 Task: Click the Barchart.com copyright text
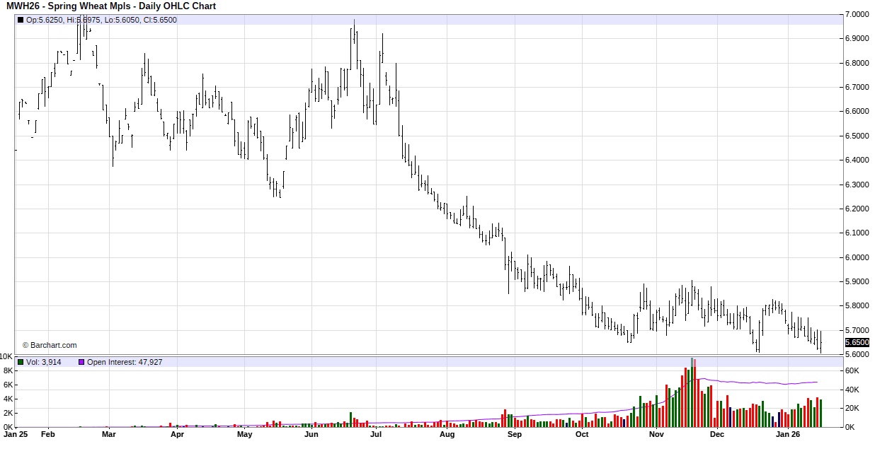[x=49, y=345]
